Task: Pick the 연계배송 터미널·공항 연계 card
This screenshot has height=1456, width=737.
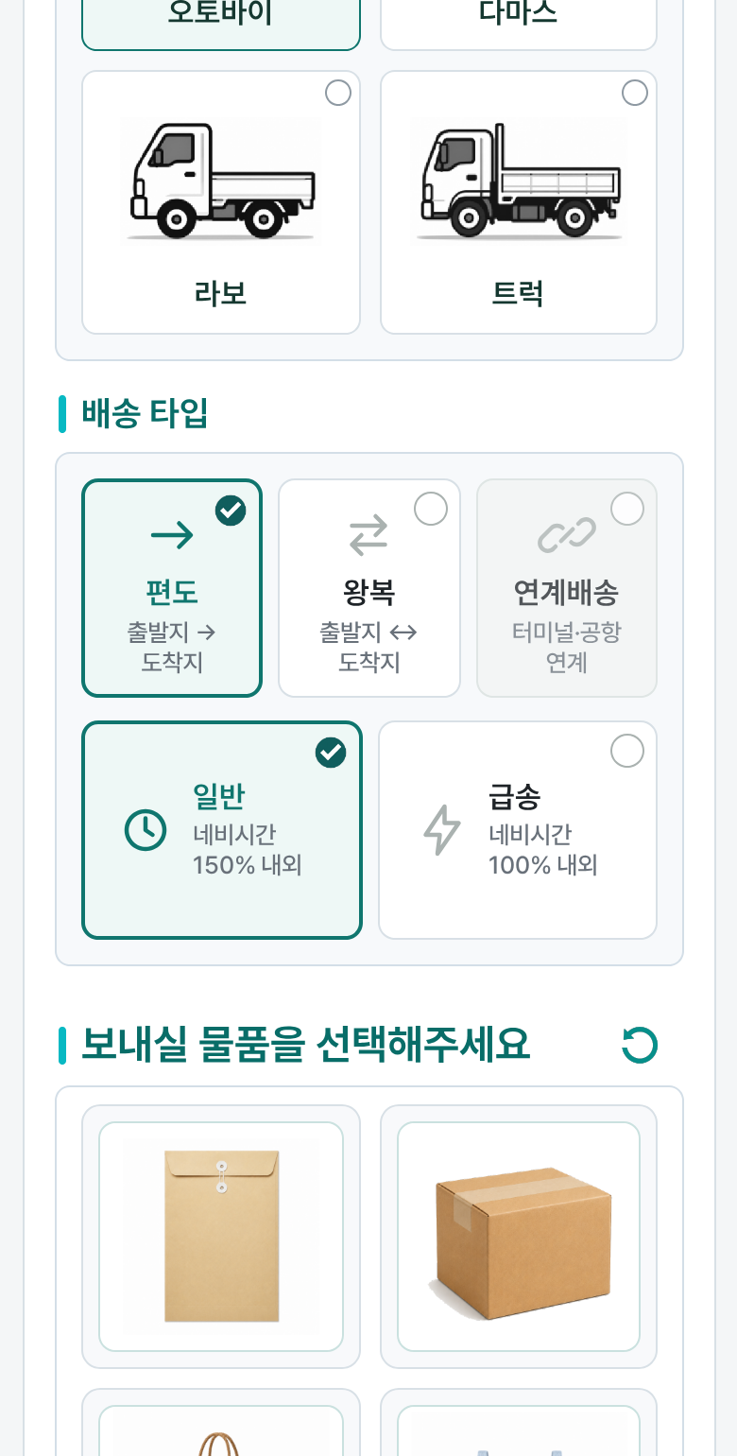Action: tap(567, 588)
